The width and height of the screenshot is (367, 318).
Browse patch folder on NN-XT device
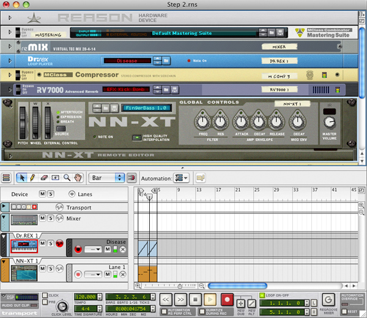pyautogui.click(x=106, y=108)
